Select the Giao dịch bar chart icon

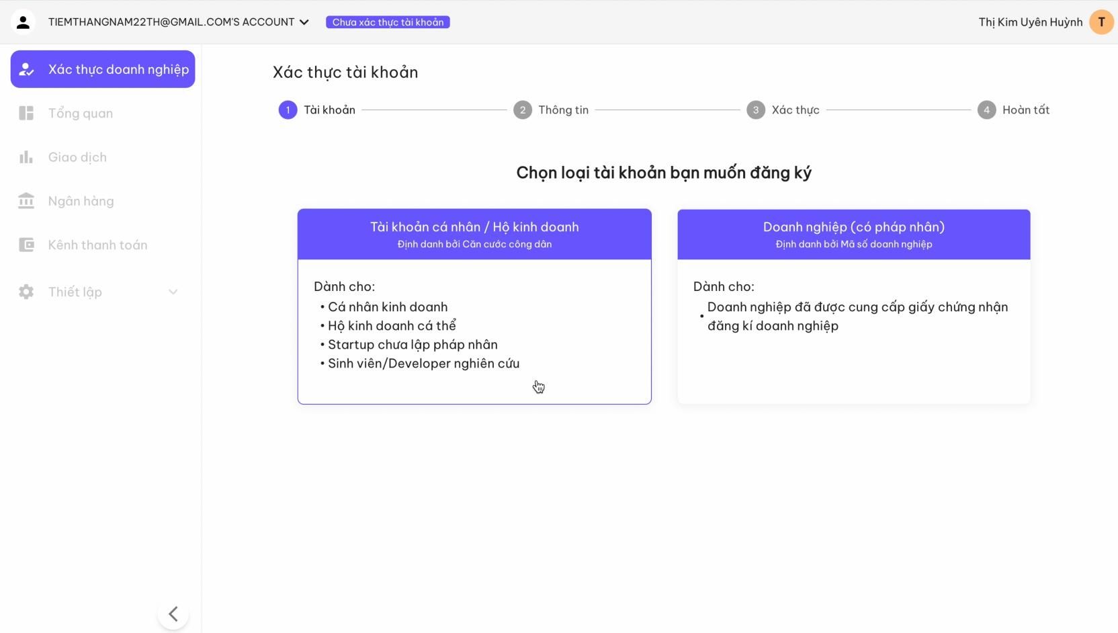click(x=26, y=157)
